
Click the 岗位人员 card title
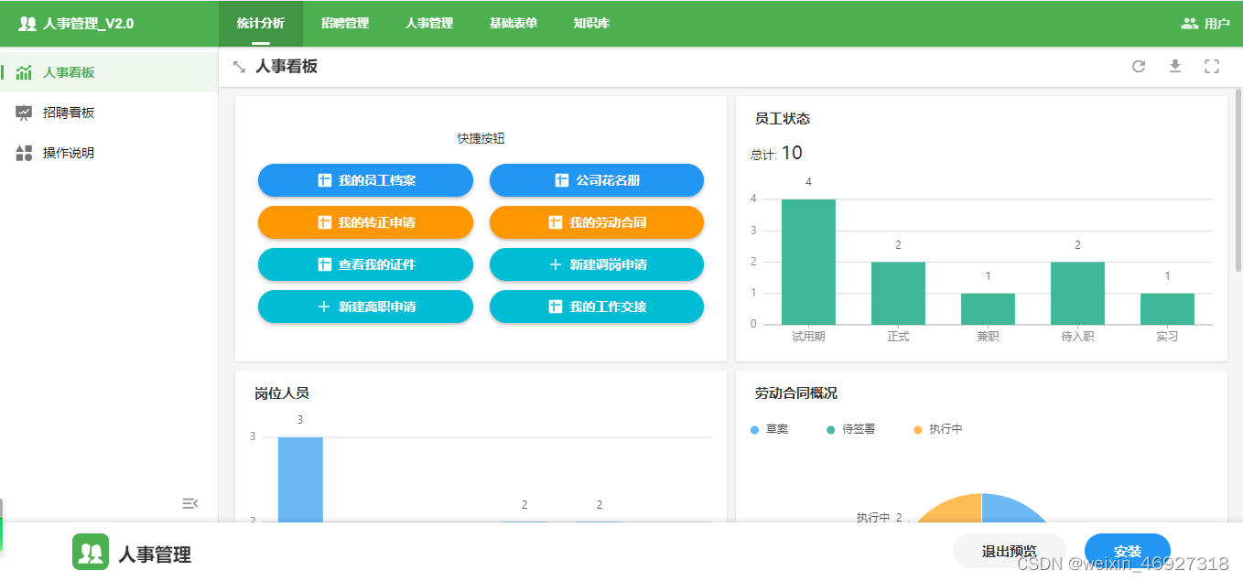click(282, 393)
